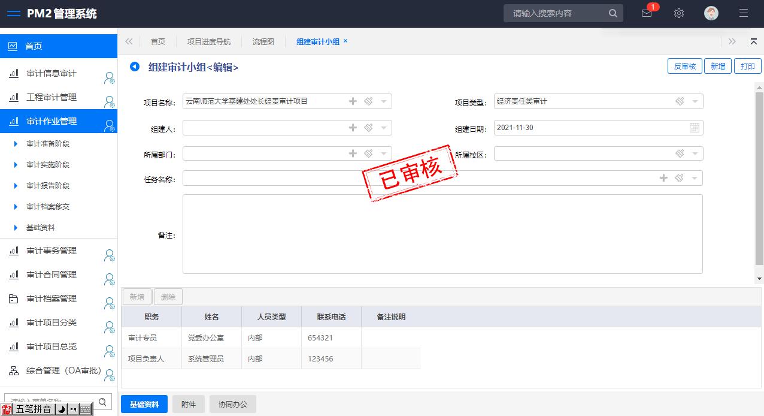Viewport: 764px width, 416px height.
Task: Open the 附件 bottom tab
Action: point(189,405)
